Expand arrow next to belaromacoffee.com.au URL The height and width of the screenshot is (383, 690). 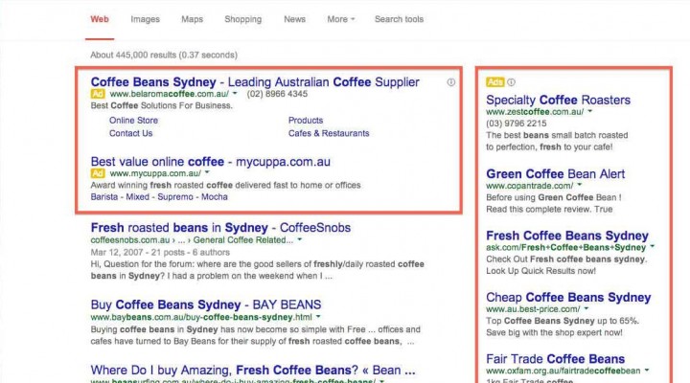[x=235, y=93]
